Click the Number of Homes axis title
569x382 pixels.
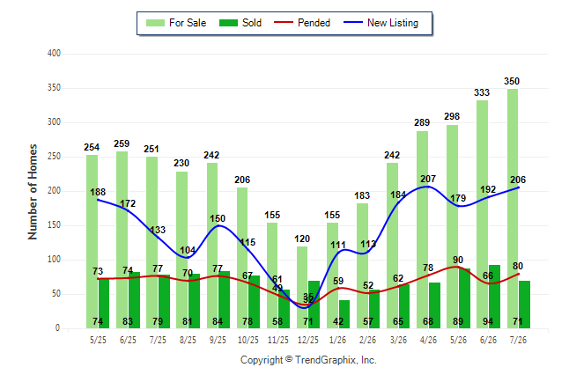pyautogui.click(x=33, y=192)
